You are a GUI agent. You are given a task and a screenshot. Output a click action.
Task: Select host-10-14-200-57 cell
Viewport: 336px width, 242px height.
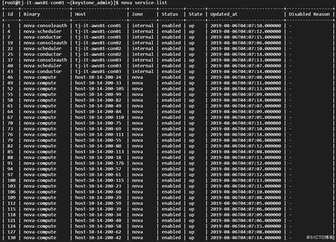(x=98, y=169)
